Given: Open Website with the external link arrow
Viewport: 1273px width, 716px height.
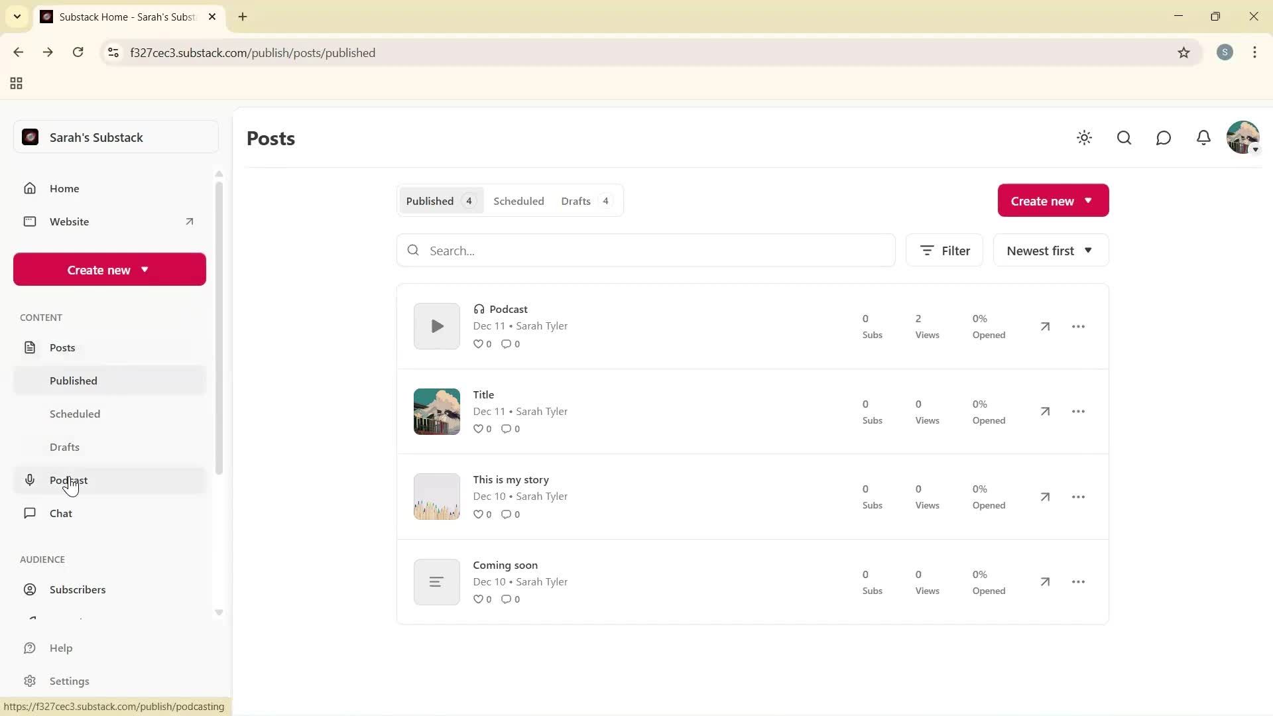Looking at the screenshot, I should click(x=190, y=221).
